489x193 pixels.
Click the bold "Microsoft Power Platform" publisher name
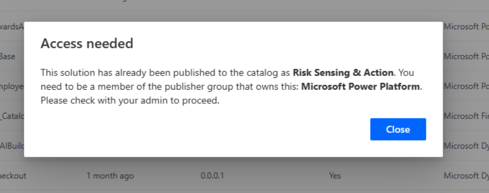tap(361, 86)
